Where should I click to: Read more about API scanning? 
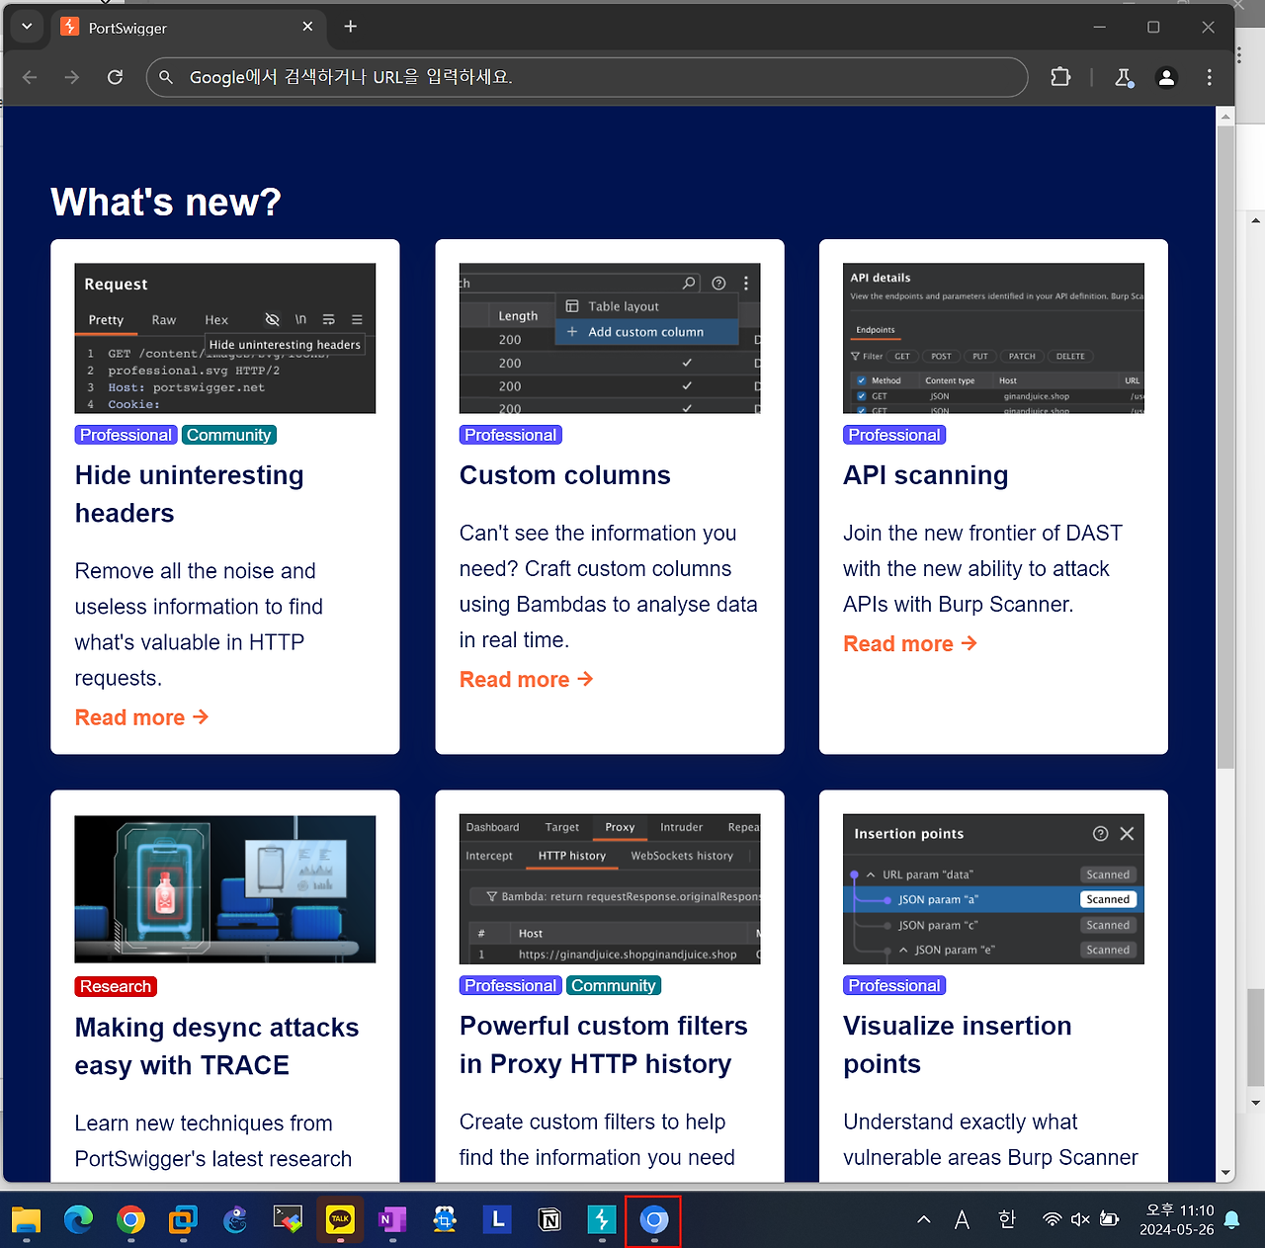point(909,644)
